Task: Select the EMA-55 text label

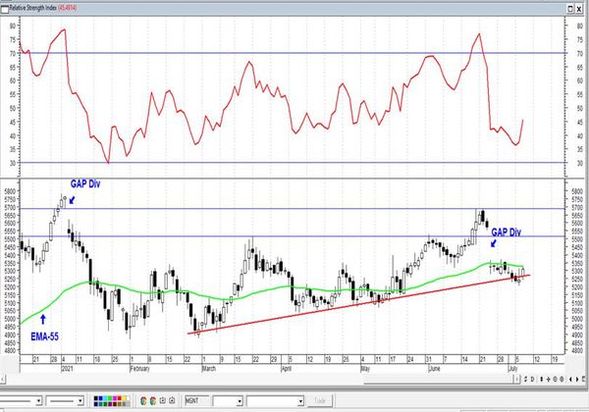Action: (45, 336)
